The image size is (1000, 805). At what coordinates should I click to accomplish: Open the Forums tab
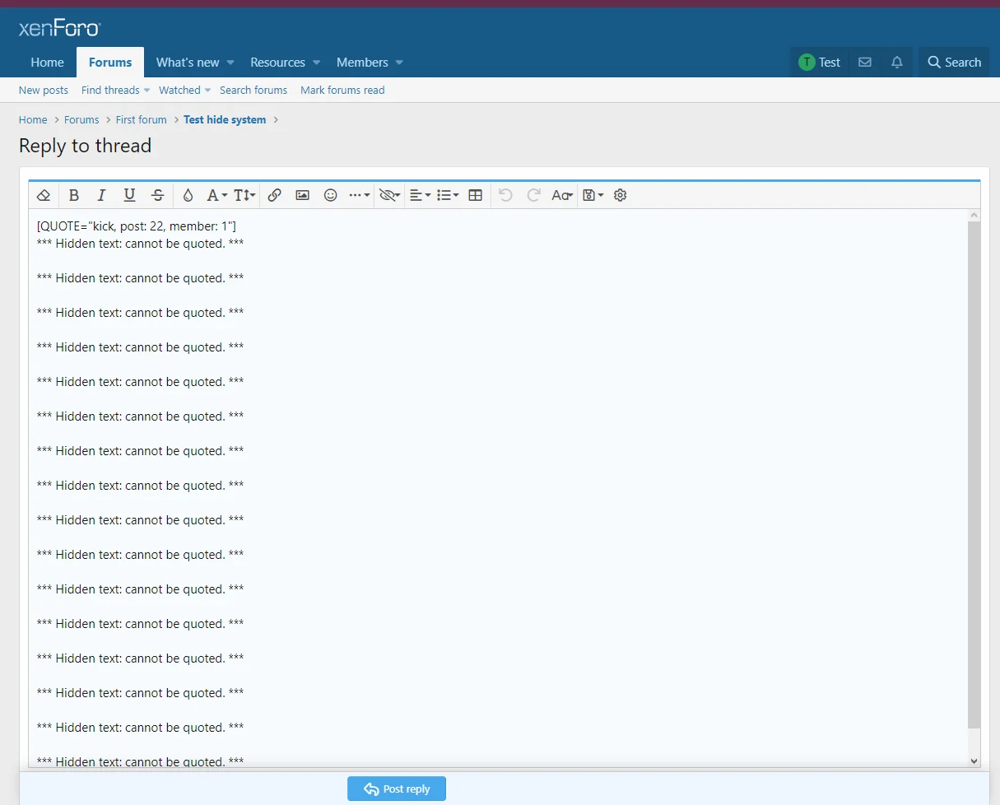[110, 63]
